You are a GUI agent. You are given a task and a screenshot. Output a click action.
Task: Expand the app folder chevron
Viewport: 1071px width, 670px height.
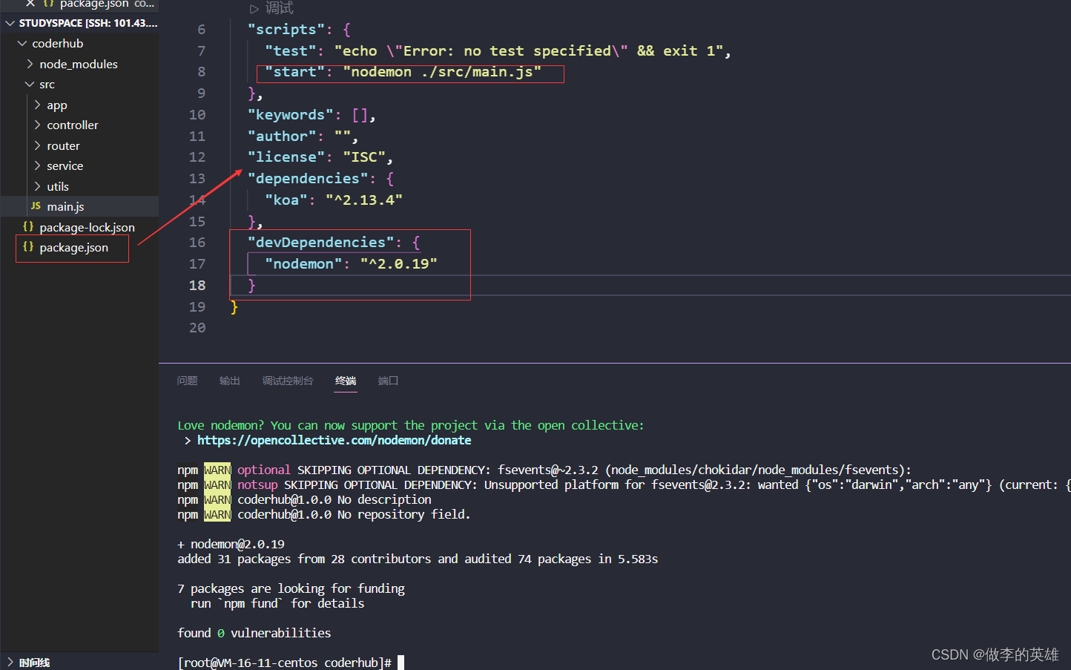point(37,105)
